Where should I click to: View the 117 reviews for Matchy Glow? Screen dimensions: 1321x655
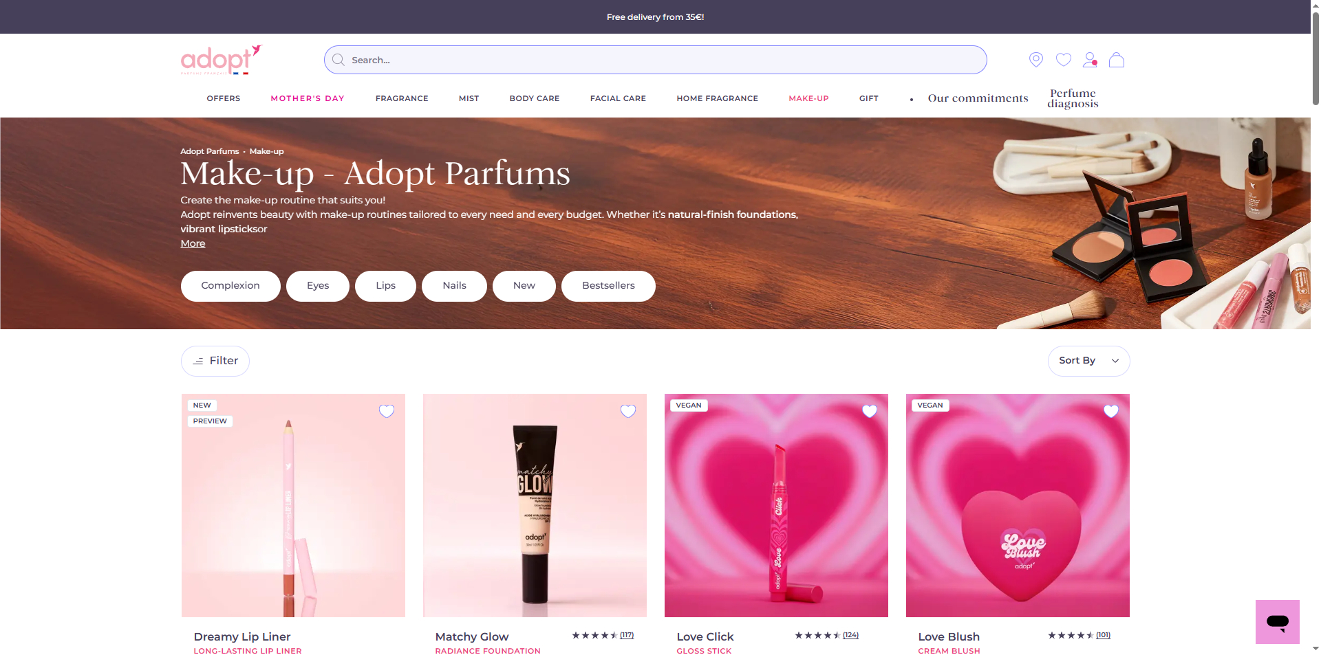[x=627, y=635]
